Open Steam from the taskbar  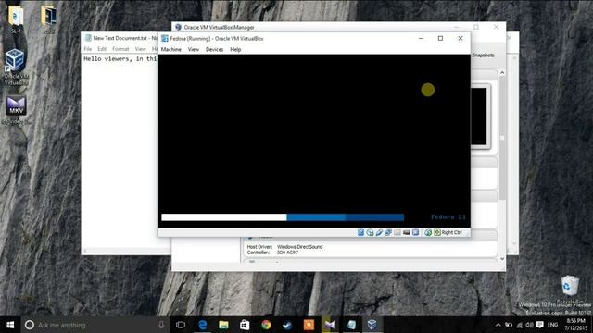287,325
